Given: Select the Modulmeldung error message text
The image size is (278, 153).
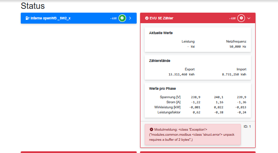Looking at the screenshot, I should click(x=192, y=134).
